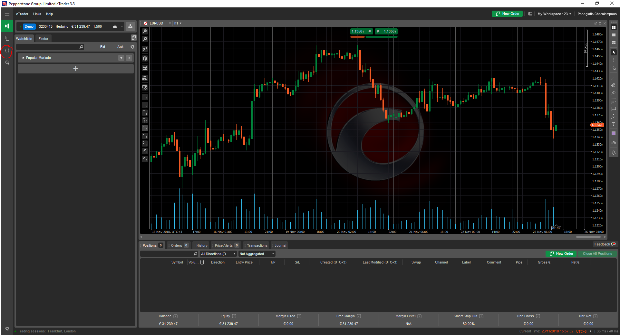Switch to the Orders tab
Viewport: 620px width, 335px height.
179,245
